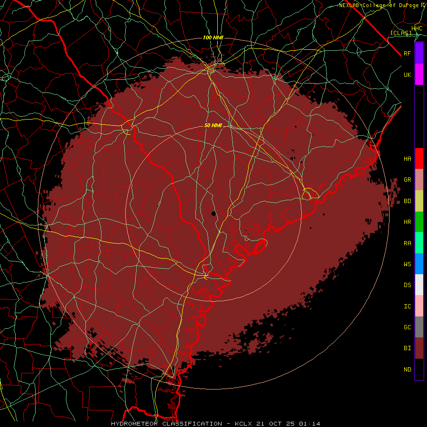The height and width of the screenshot is (427, 427).
Task: Click the BD legend label
Action: point(407,201)
